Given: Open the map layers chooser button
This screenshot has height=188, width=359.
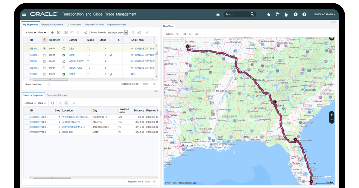Looking at the screenshot, I should 331,38.
